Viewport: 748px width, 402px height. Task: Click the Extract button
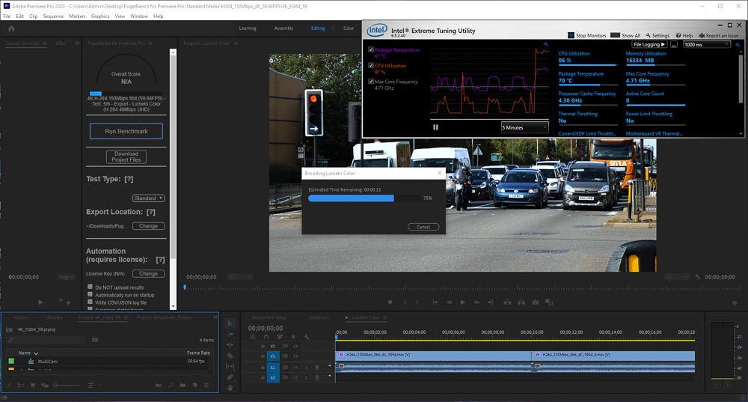(521, 302)
